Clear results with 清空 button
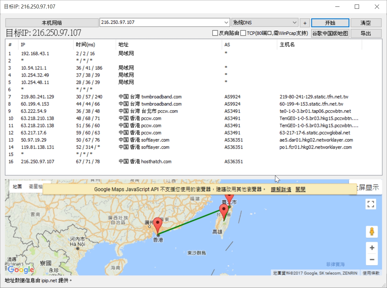The width and height of the screenshot is (387, 288). (x=366, y=23)
